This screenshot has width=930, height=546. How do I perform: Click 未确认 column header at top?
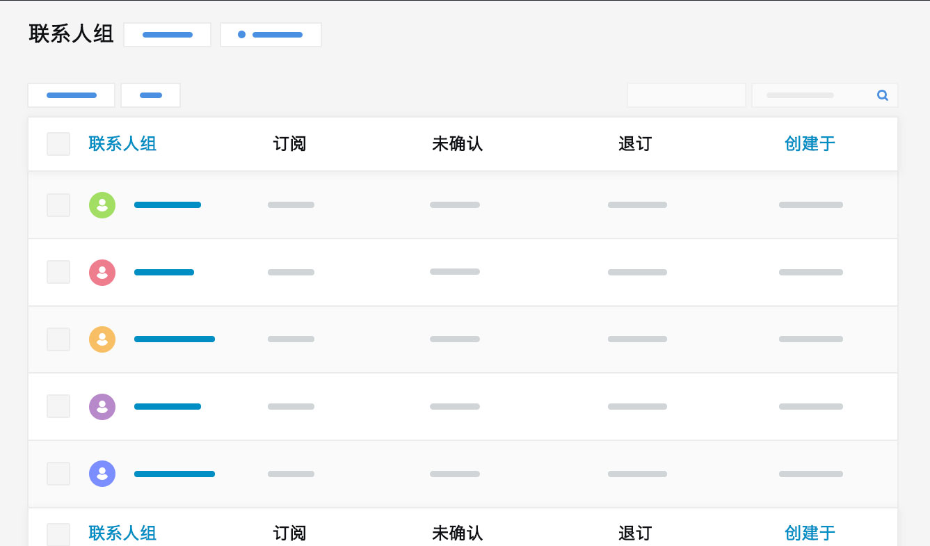457,144
